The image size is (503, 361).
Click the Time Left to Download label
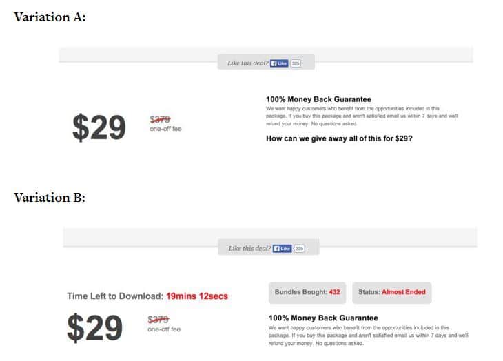[x=114, y=296]
